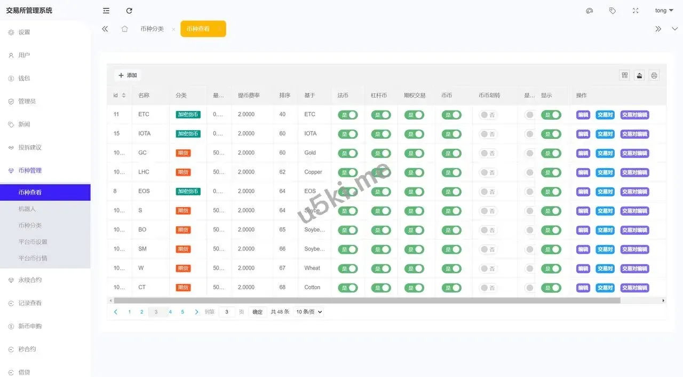This screenshot has height=377, width=683.
Task: Click the export icon above table
Action: (639, 75)
